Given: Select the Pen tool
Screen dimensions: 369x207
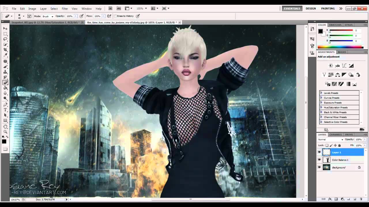Looking at the screenshot, I should point(5,105).
